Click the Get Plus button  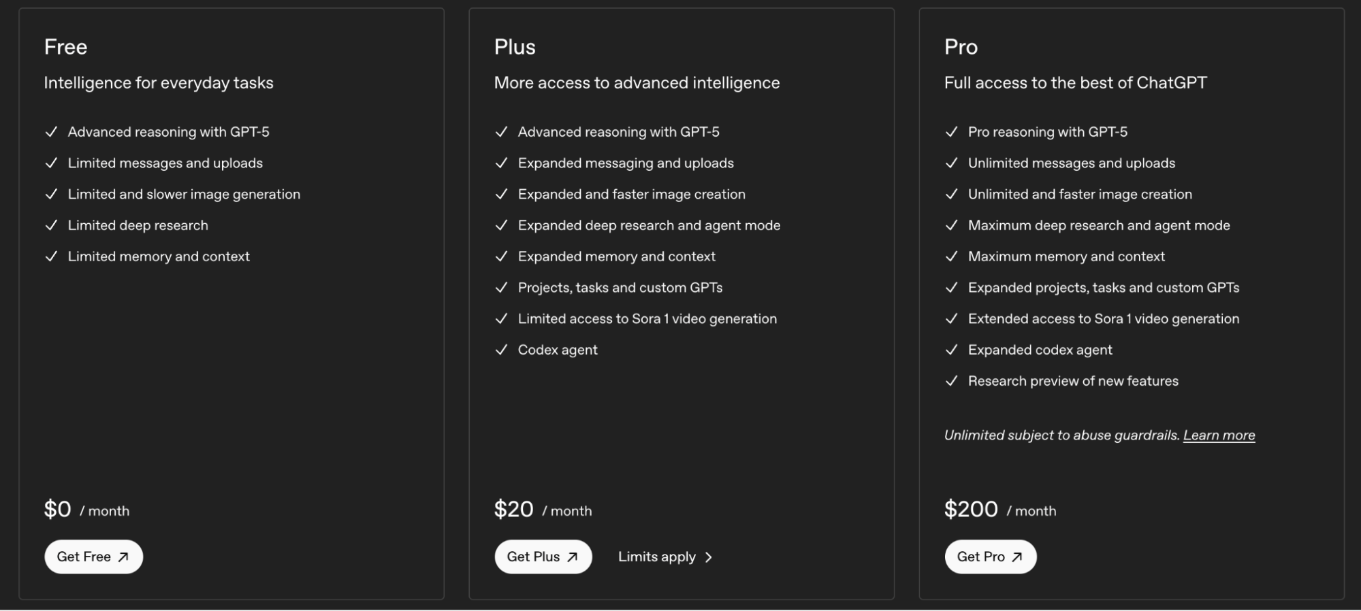(543, 557)
